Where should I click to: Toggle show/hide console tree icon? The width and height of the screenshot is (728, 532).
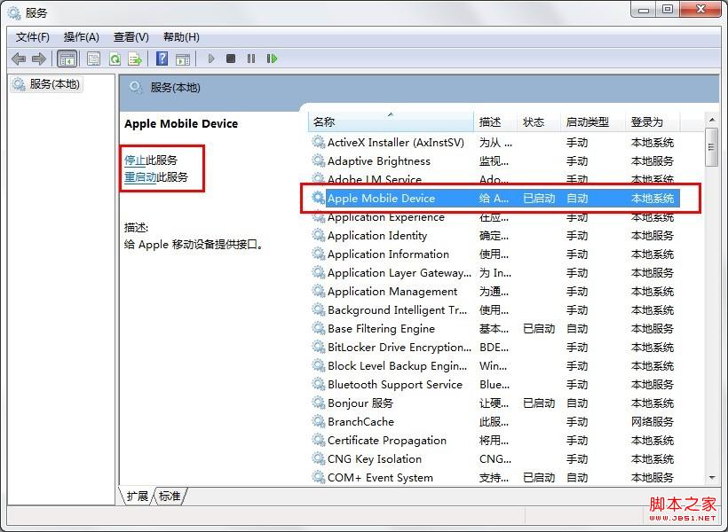67,59
